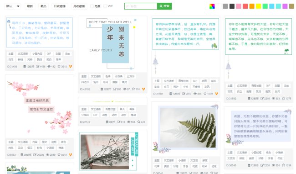Click the orange V badge on card ID:31581

pyautogui.click(x=216, y=94)
